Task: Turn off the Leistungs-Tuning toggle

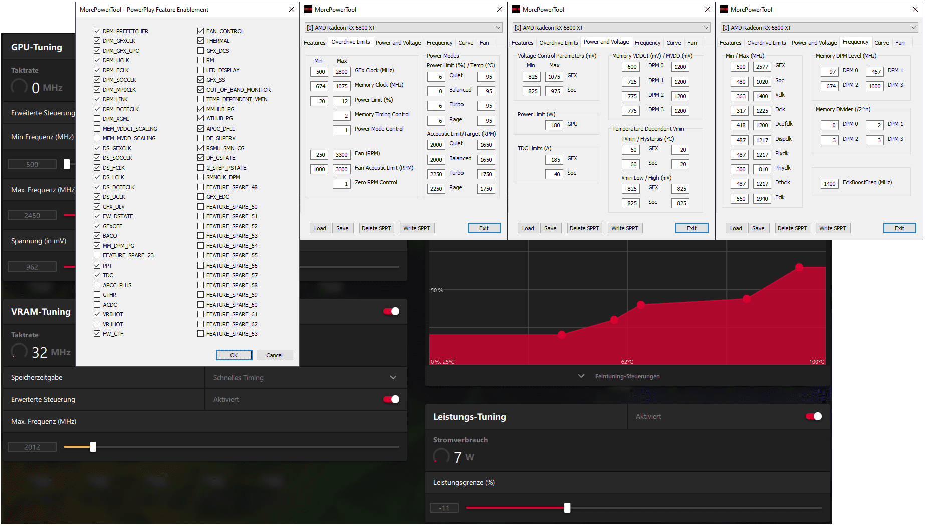Action: (x=814, y=416)
